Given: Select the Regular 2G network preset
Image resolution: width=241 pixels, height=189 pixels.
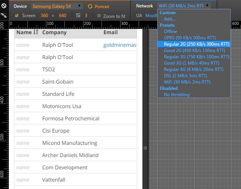Looking at the screenshot, I should (196, 44).
